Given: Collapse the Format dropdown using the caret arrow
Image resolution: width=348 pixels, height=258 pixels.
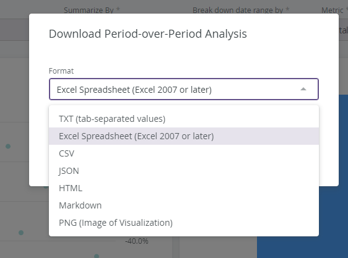Looking at the screenshot, I should click(x=303, y=89).
